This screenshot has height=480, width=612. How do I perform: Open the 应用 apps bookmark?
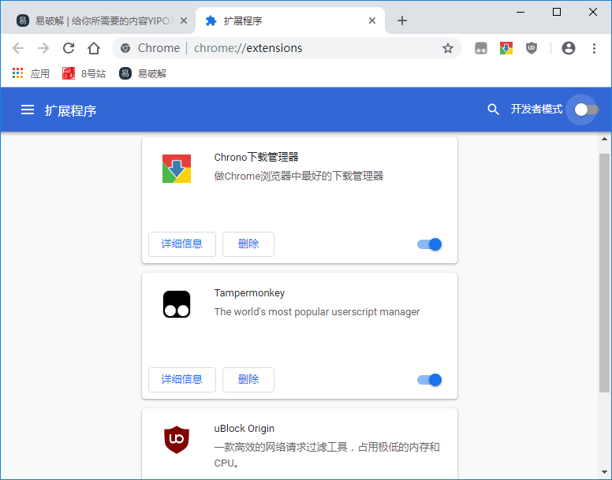click(31, 73)
